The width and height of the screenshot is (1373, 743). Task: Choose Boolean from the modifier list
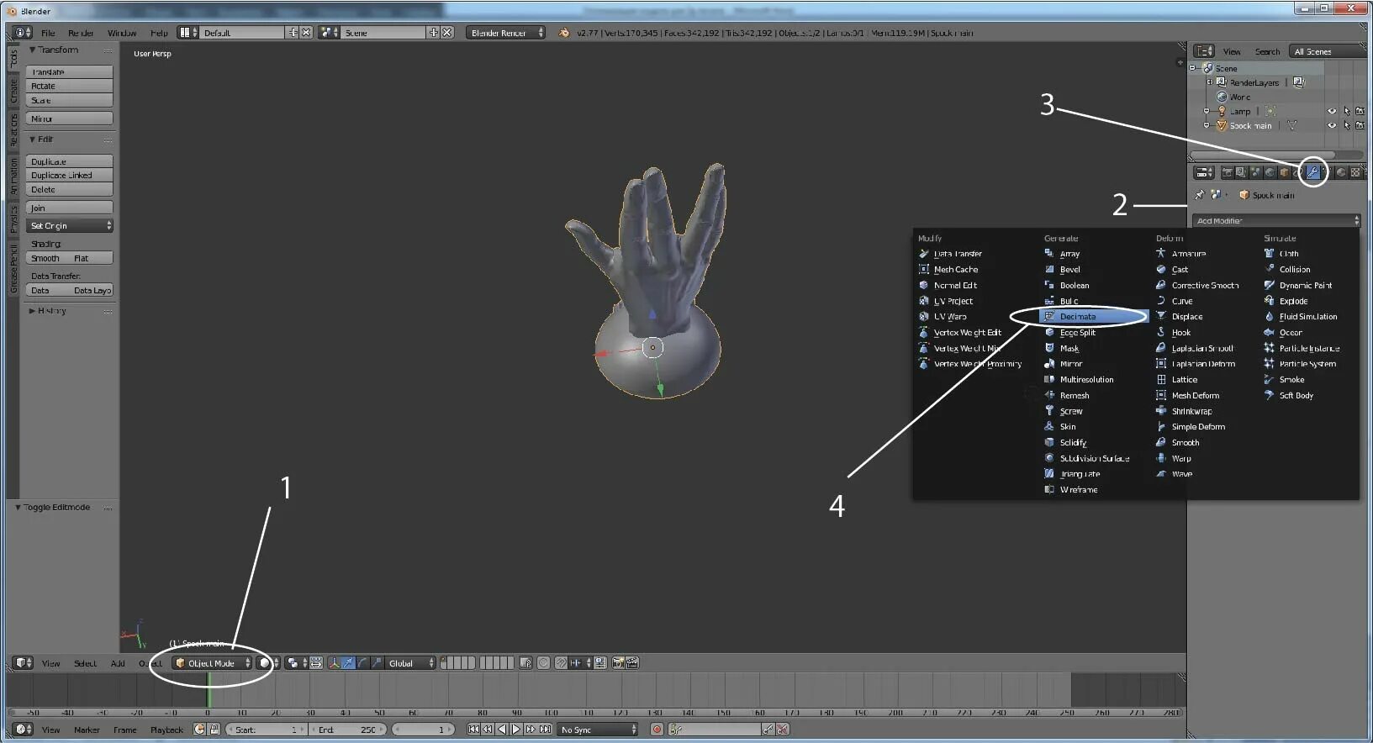tap(1075, 285)
